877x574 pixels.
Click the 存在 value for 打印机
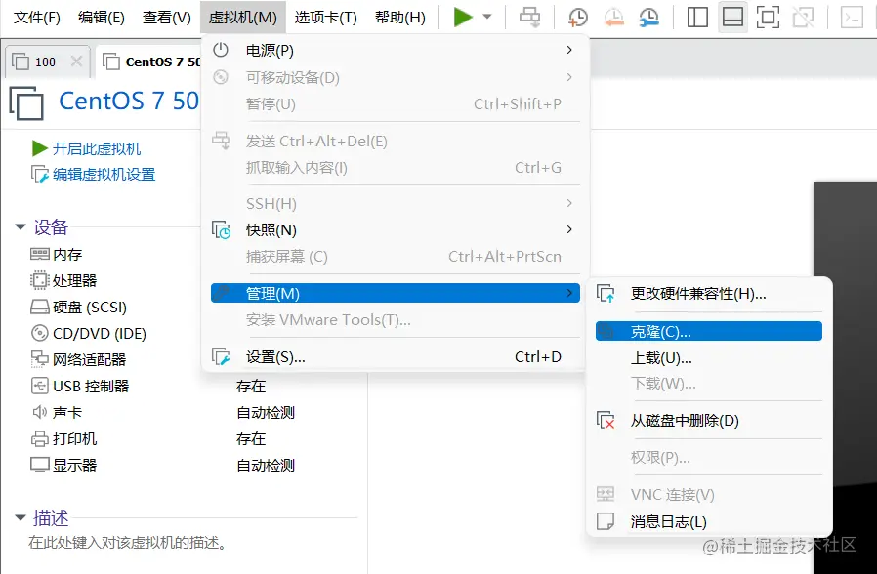tap(251, 438)
